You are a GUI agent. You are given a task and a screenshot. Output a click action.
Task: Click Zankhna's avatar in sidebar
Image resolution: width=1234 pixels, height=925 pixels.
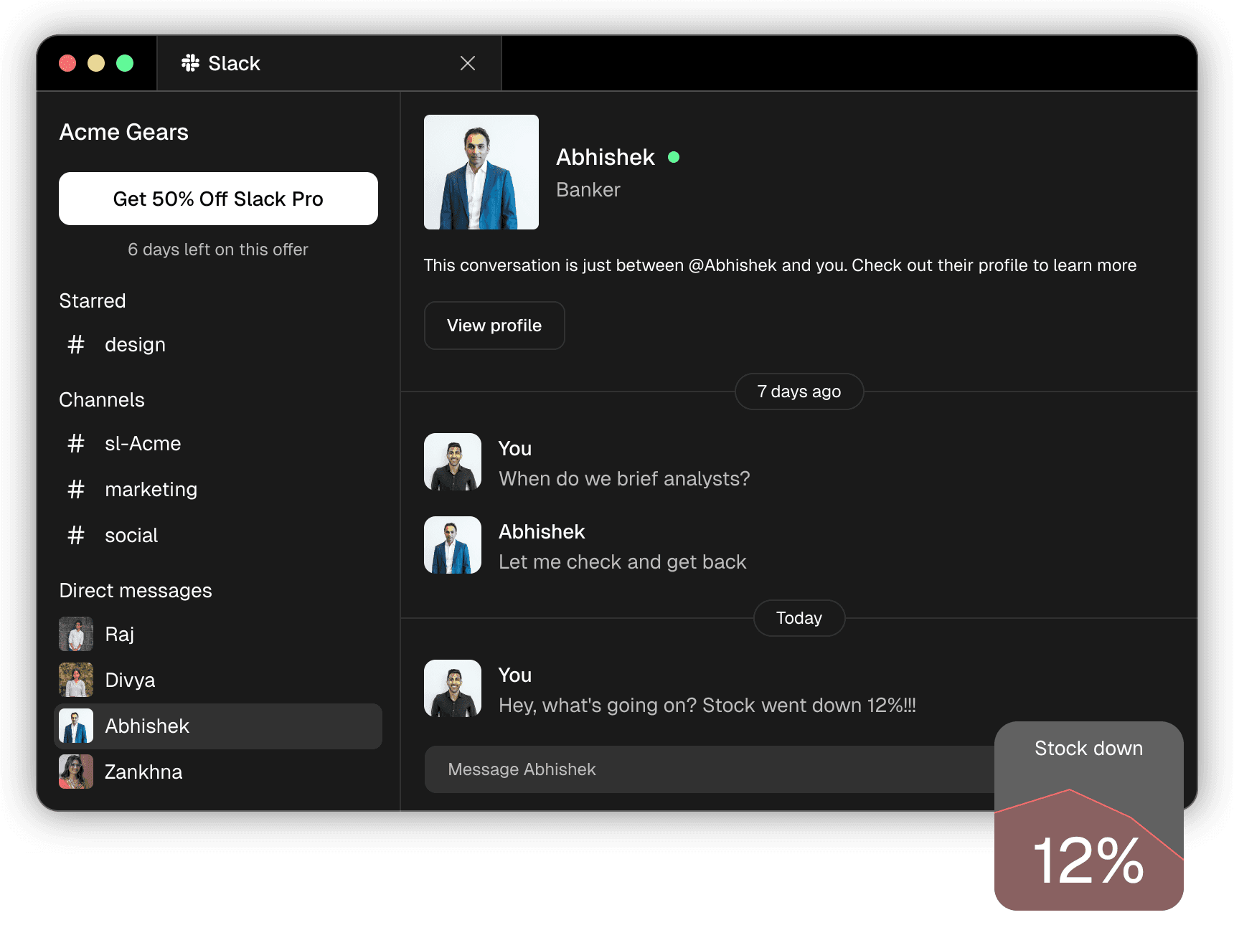[76, 772]
